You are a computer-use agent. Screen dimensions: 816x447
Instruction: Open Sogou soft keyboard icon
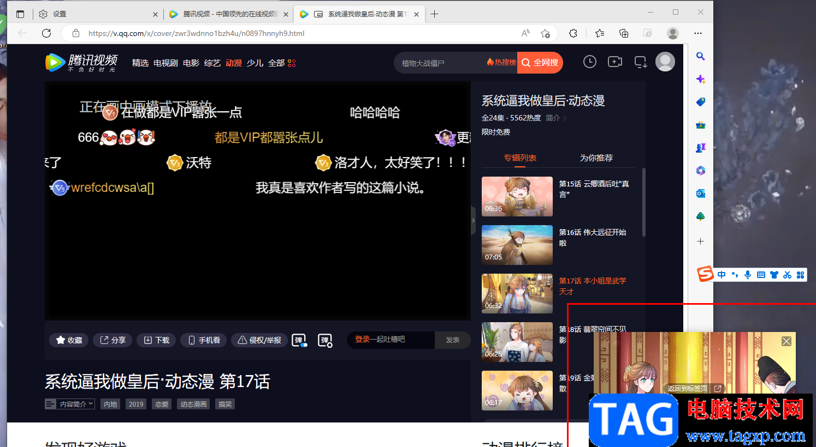pyautogui.click(x=761, y=275)
